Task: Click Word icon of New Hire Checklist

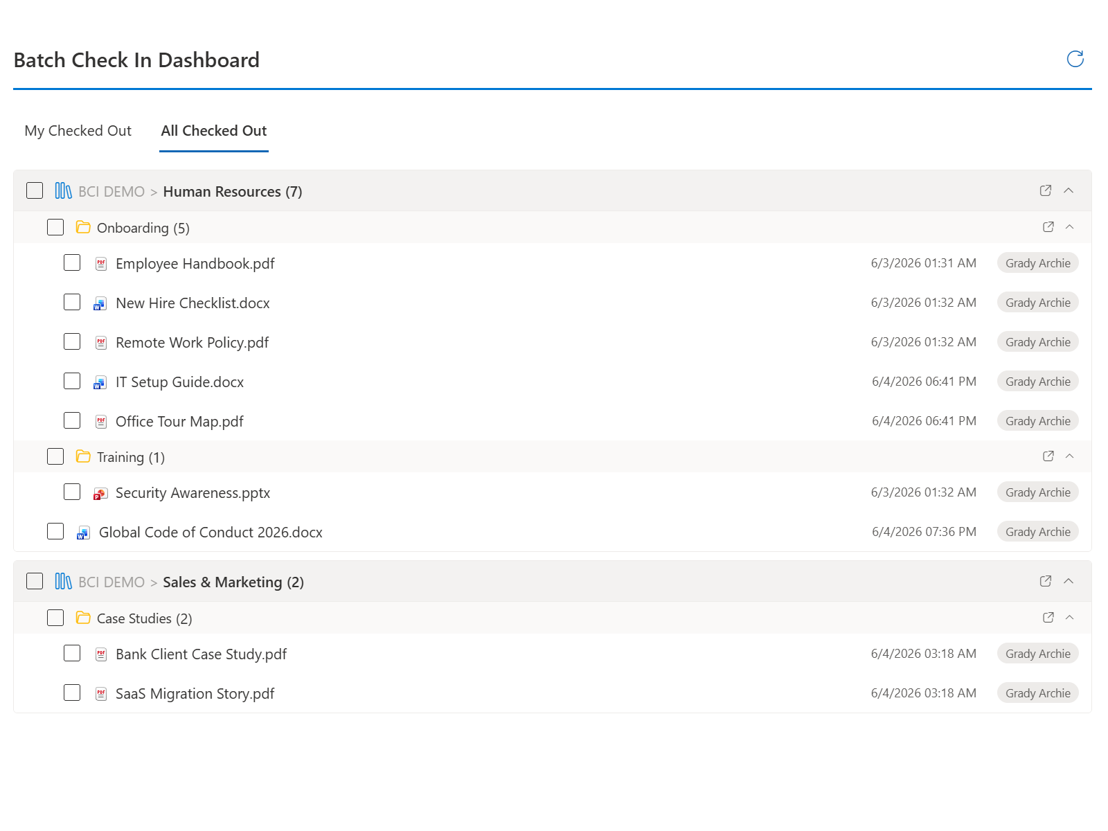Action: (100, 303)
